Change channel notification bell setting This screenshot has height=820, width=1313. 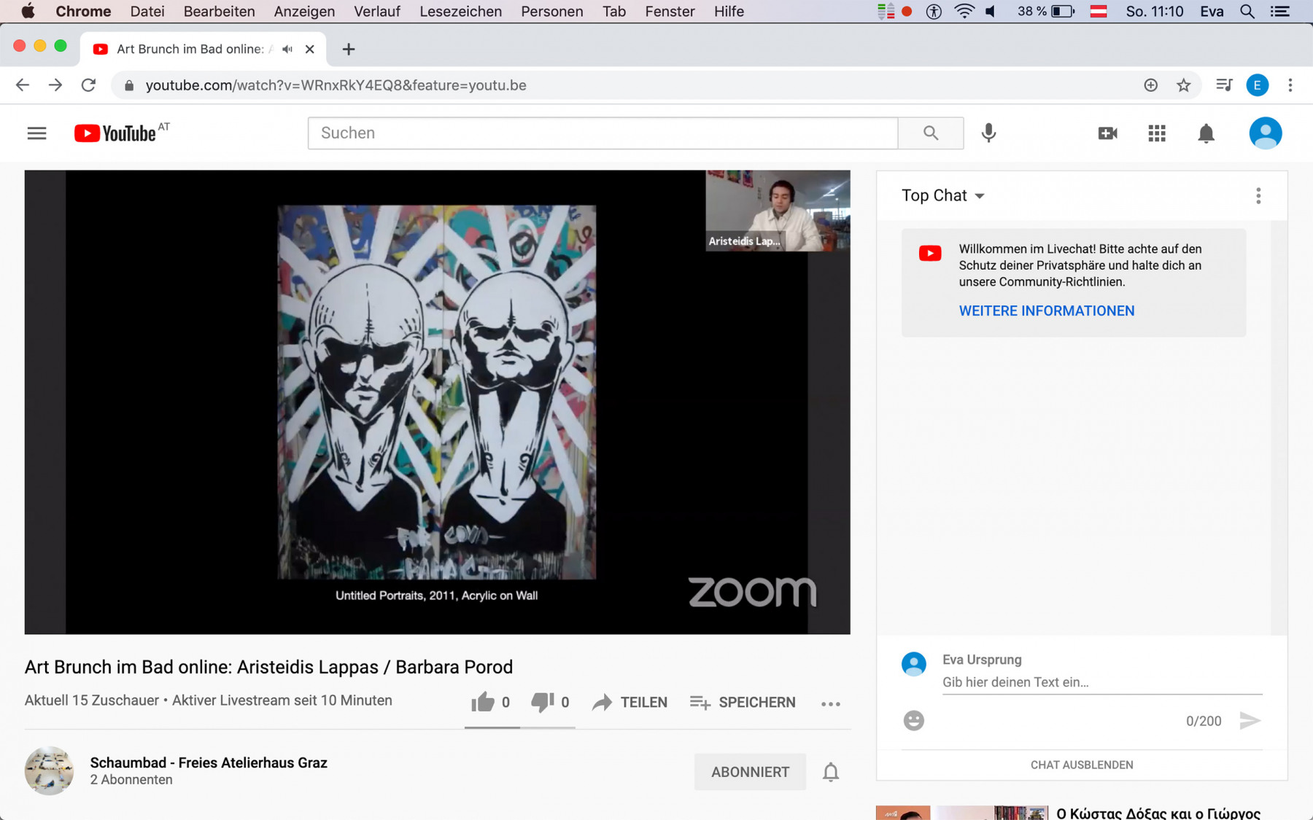pos(830,772)
